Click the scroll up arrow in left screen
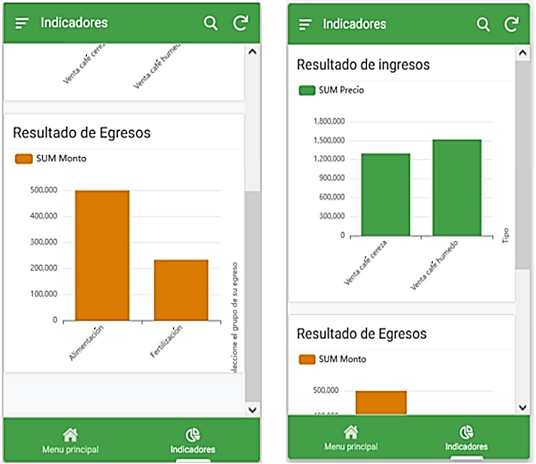 coord(252,52)
